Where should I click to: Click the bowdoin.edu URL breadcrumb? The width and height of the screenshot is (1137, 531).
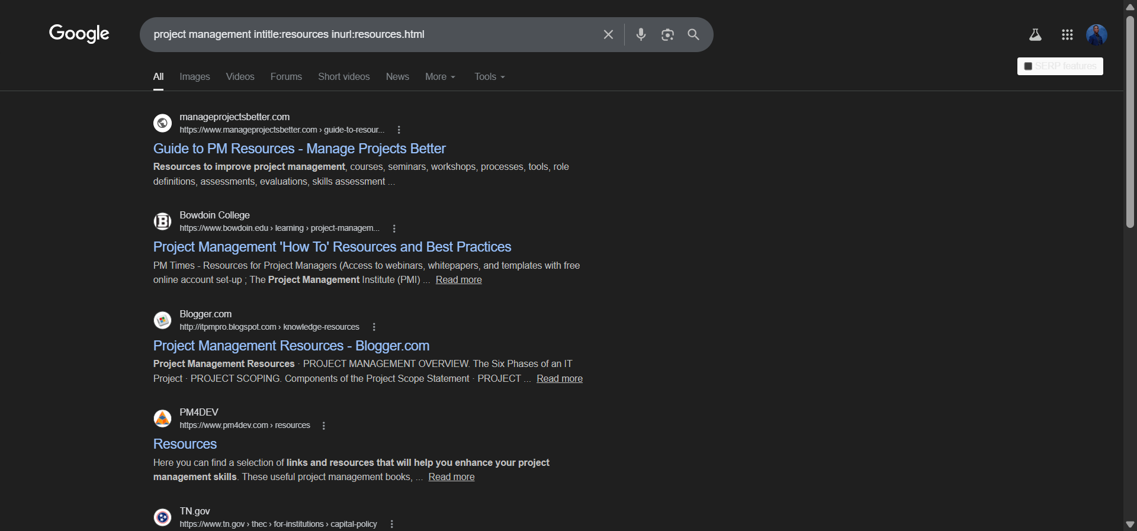pos(280,229)
